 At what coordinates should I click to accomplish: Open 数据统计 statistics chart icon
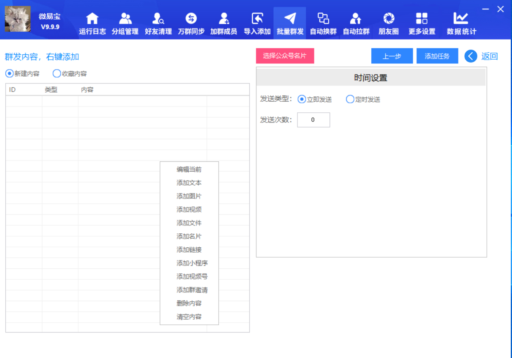461,19
